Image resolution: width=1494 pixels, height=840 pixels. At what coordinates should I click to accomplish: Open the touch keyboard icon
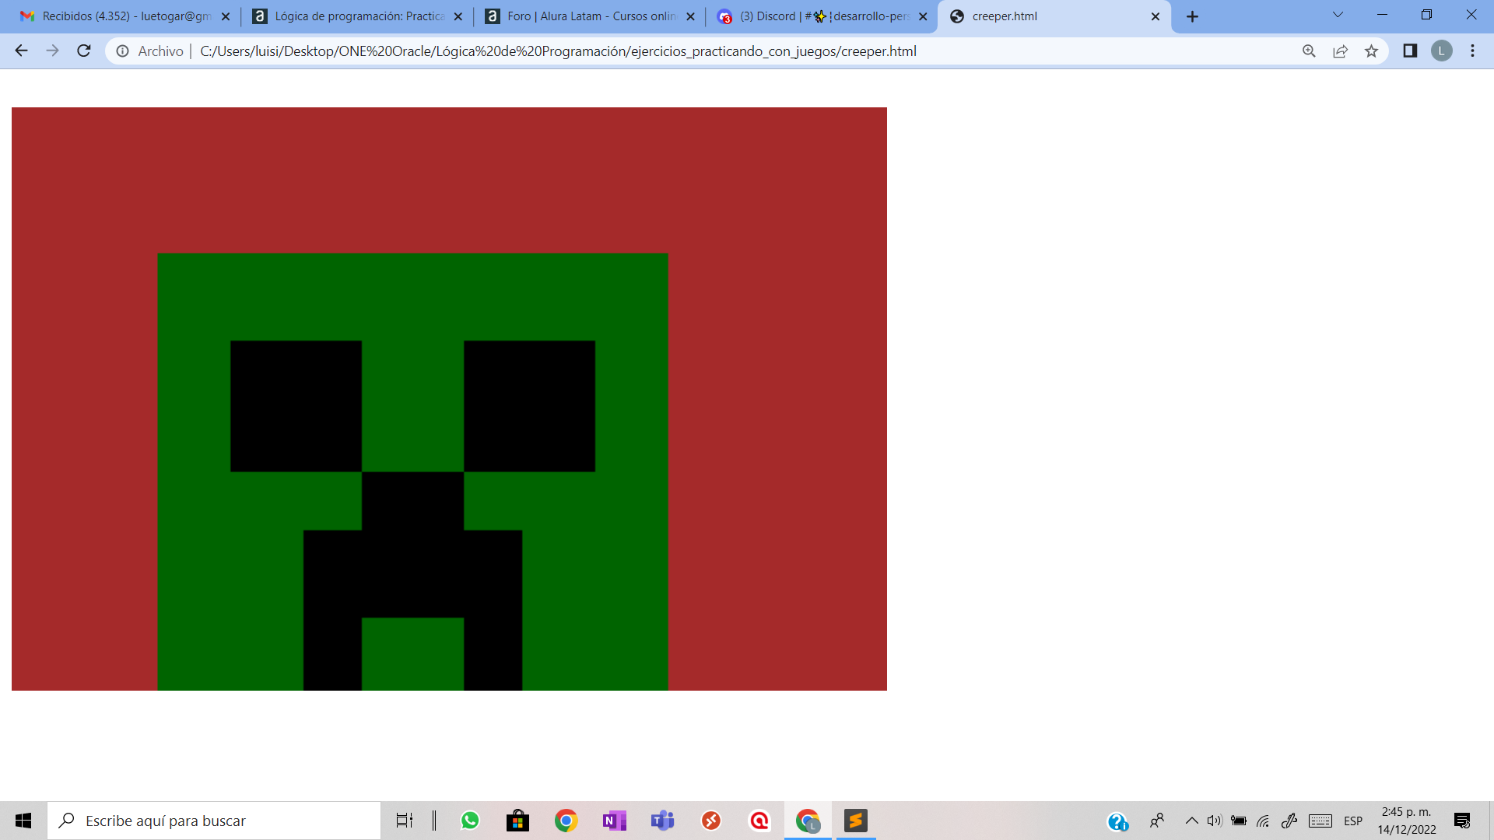1320,821
